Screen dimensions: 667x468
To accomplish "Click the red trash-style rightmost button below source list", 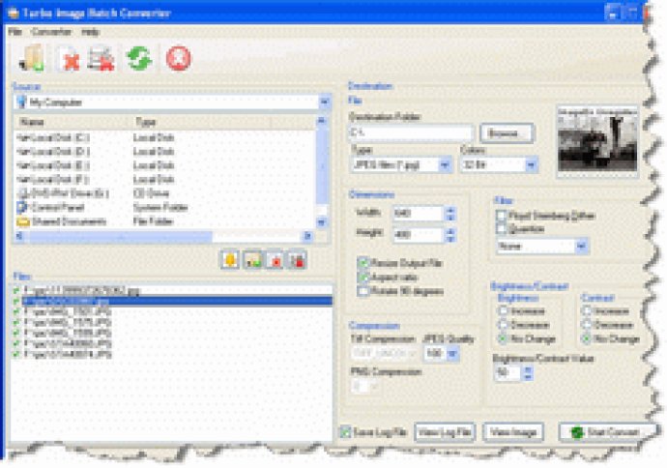I will pos(298,259).
